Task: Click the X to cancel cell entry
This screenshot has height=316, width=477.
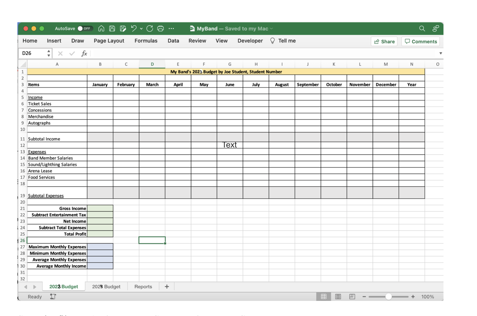Action: (60, 53)
